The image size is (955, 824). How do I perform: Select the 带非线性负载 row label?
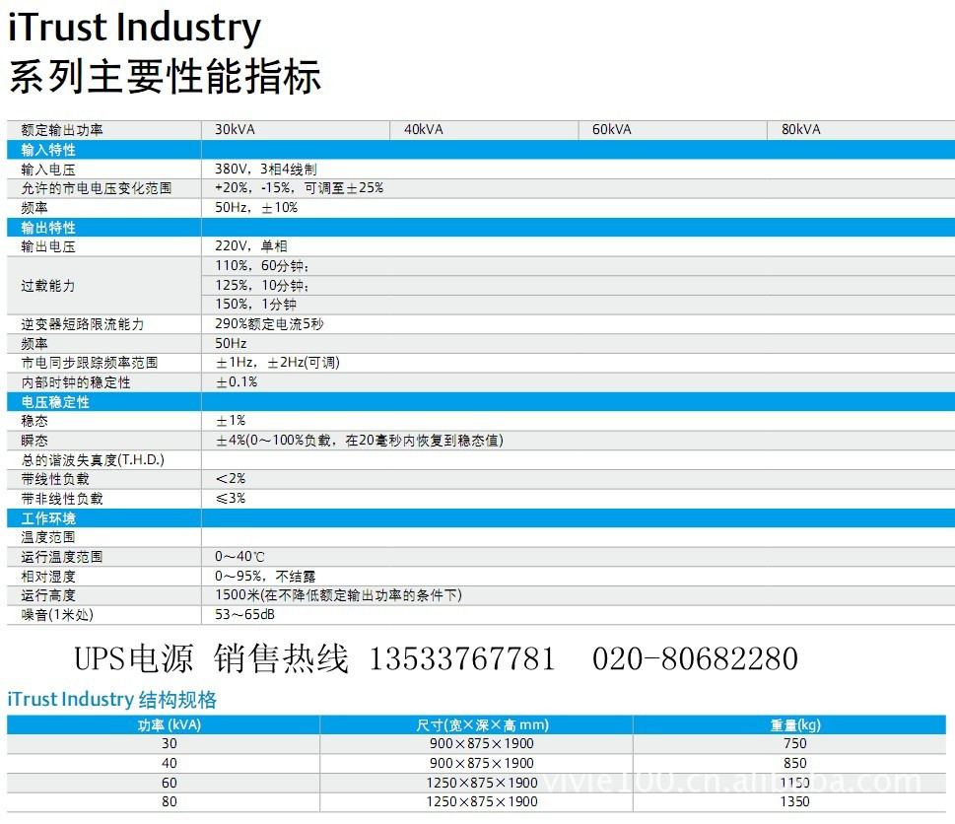tap(61, 499)
